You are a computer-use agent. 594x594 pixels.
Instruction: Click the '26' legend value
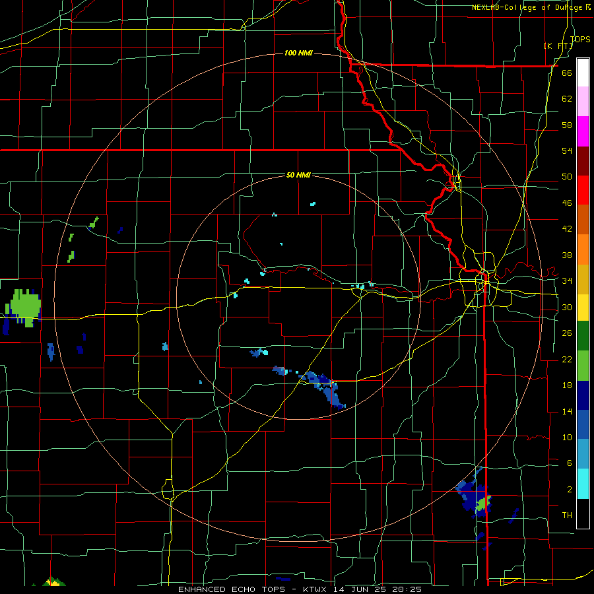pyautogui.click(x=567, y=333)
